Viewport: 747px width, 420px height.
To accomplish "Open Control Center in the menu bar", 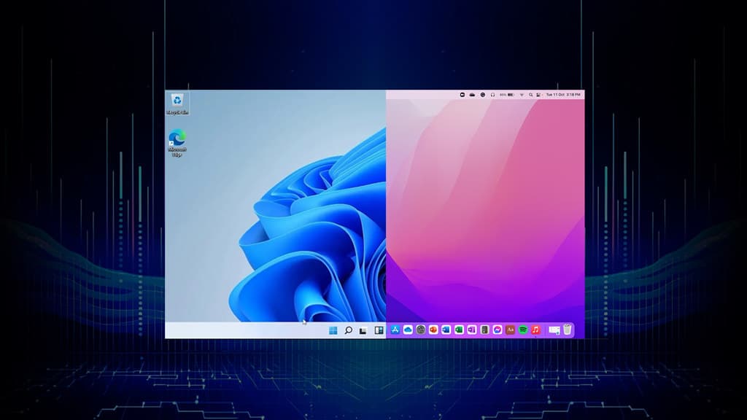I will point(538,95).
